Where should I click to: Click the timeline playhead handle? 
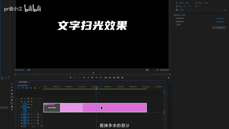click(x=96, y=88)
